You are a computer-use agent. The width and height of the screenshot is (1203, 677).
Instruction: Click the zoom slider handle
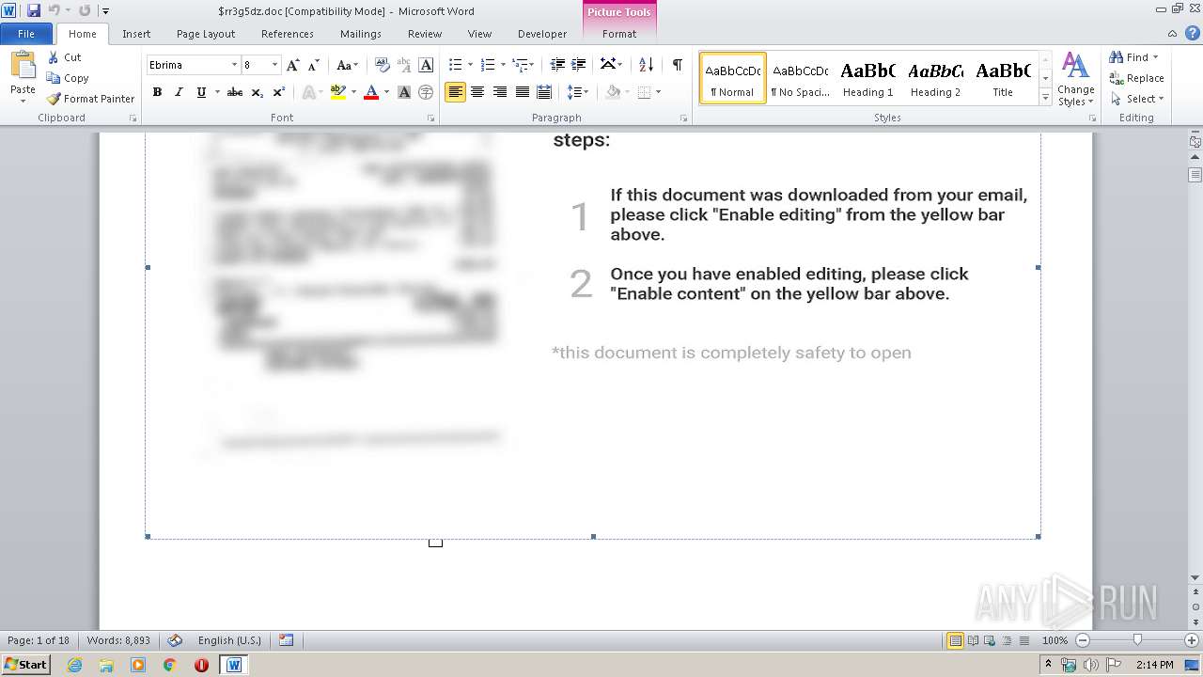coord(1137,640)
